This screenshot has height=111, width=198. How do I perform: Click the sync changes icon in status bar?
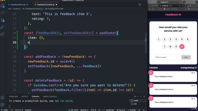click(12, 110)
